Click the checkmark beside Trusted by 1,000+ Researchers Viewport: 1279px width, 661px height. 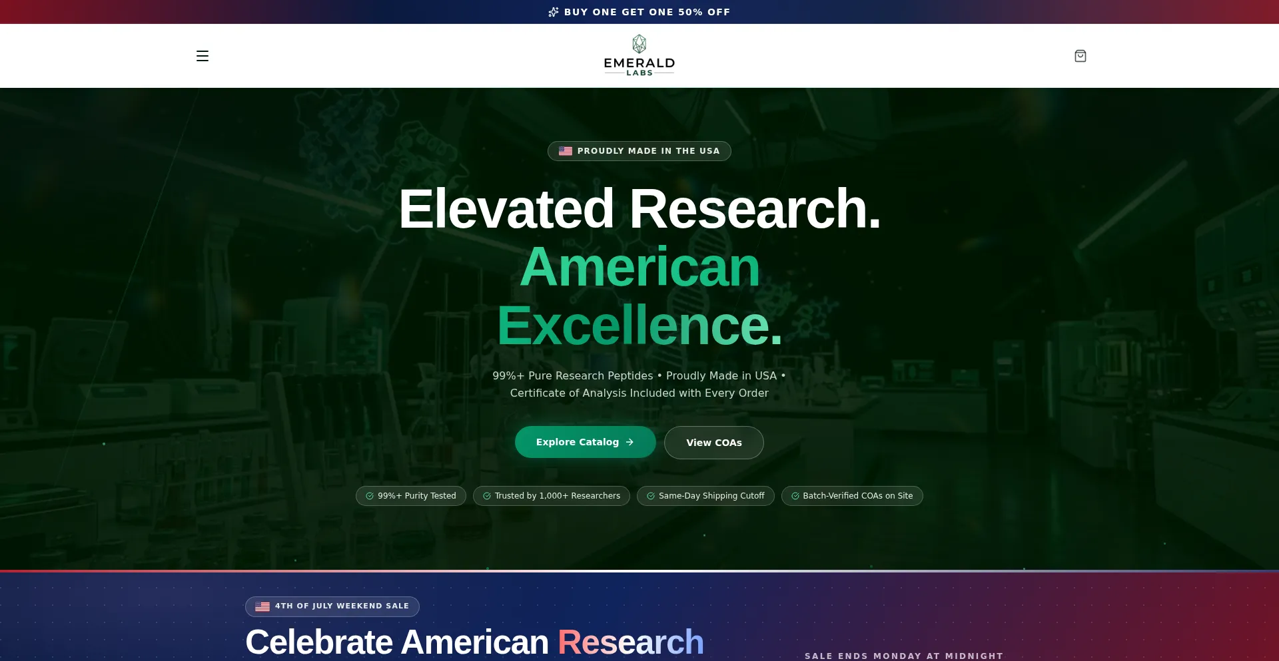(487, 496)
